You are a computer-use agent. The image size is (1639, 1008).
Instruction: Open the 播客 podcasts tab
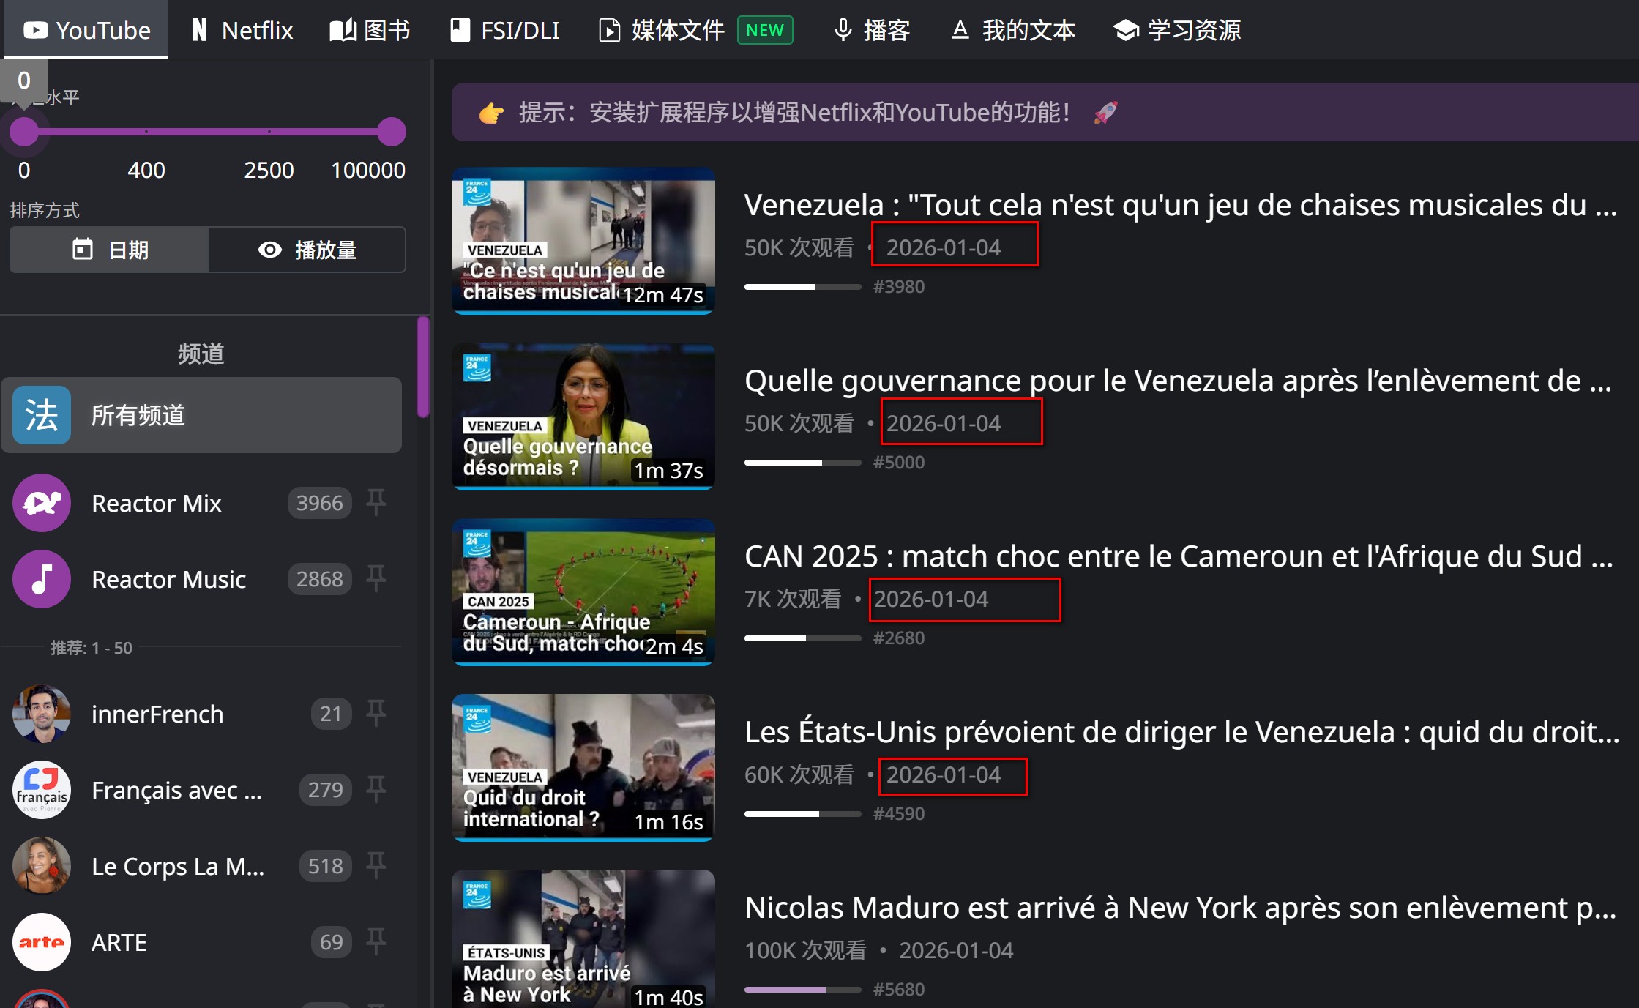click(871, 30)
